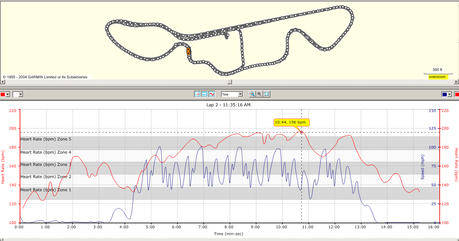Click the map scrollbar right arrow
Image resolution: width=459 pixels, height=241 pixels.
(456, 82)
